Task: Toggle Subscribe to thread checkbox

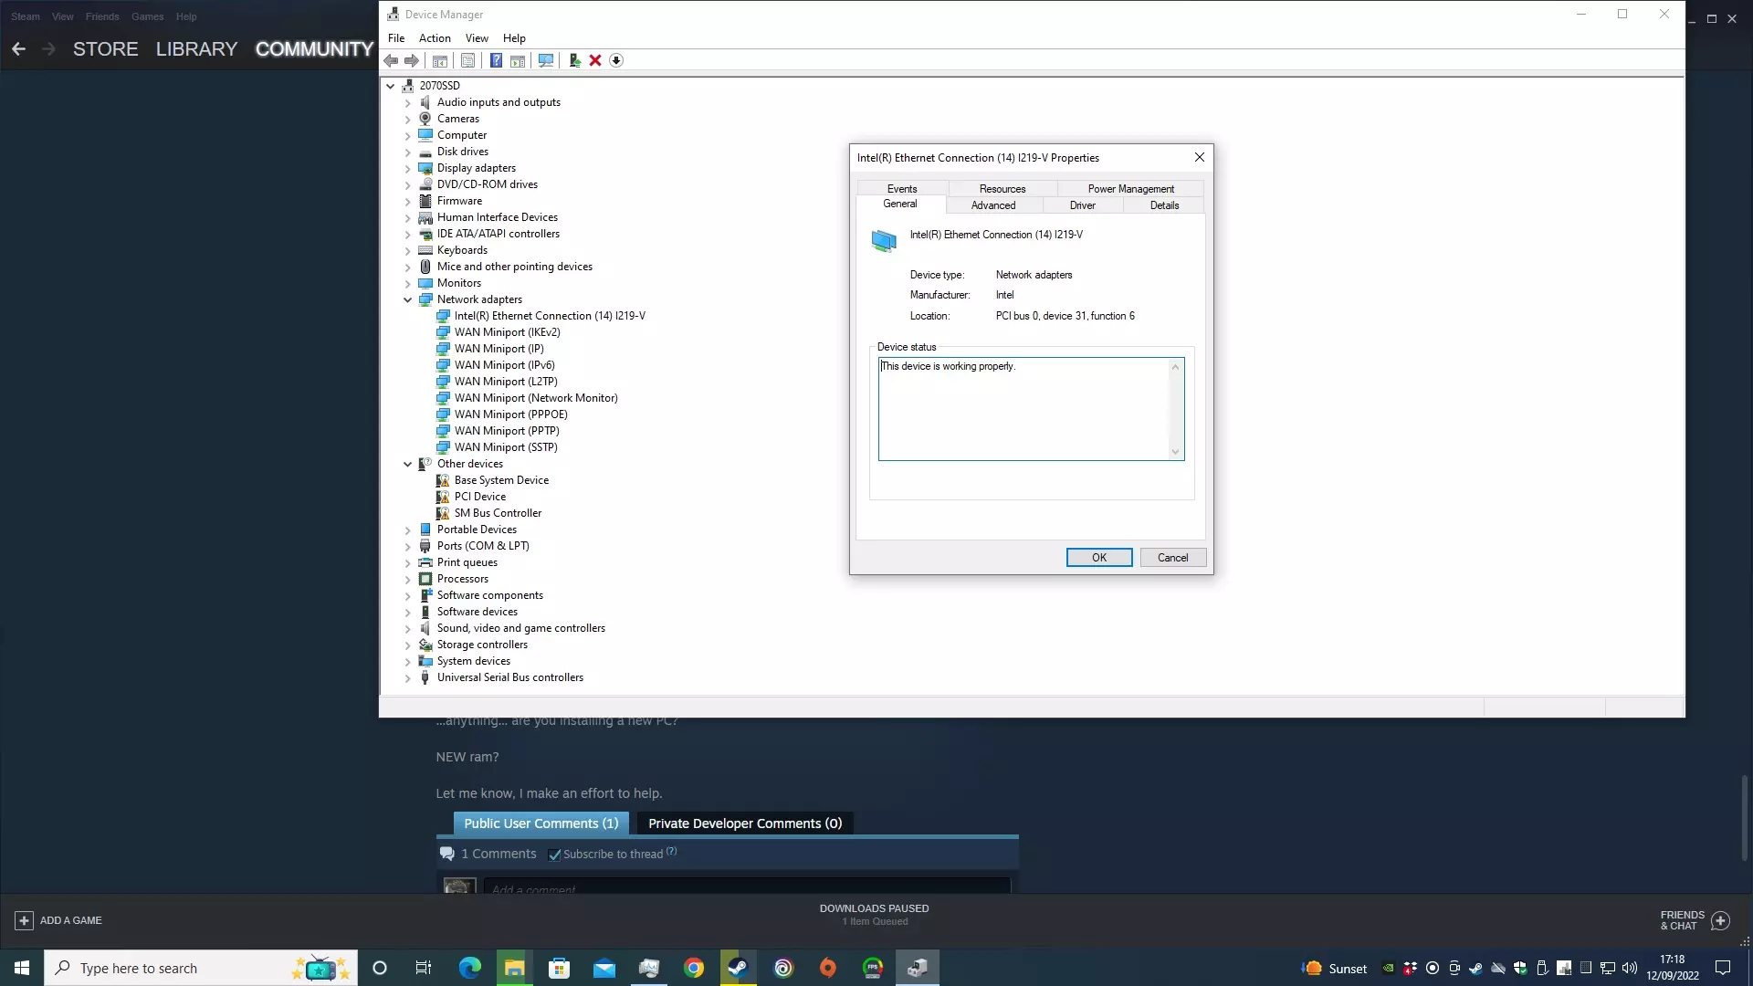Action: coord(554,855)
